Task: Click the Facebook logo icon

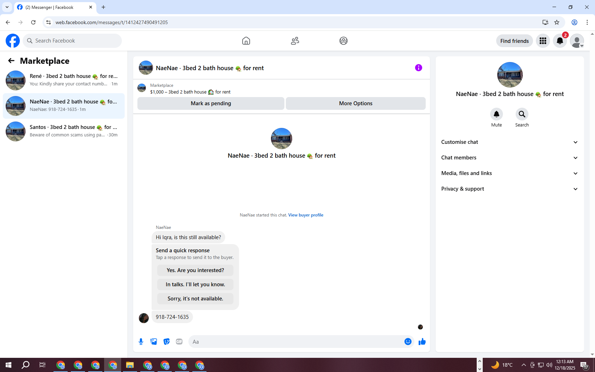Action: click(13, 41)
